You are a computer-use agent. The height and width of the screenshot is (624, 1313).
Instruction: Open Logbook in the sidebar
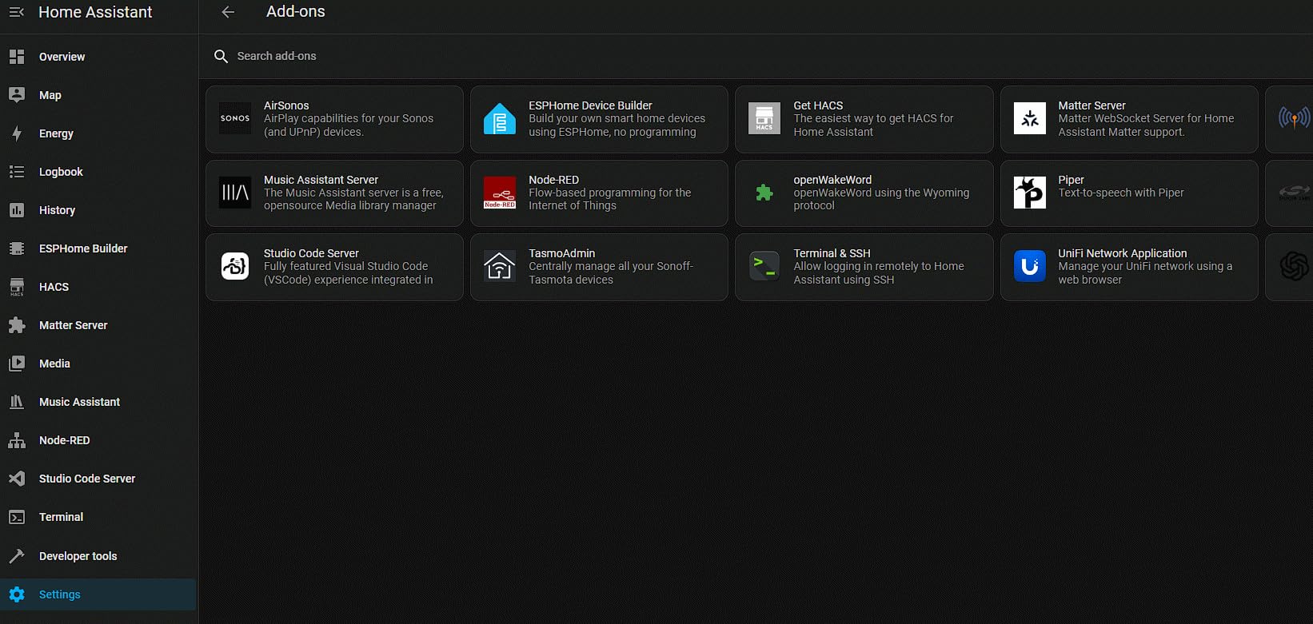61,172
